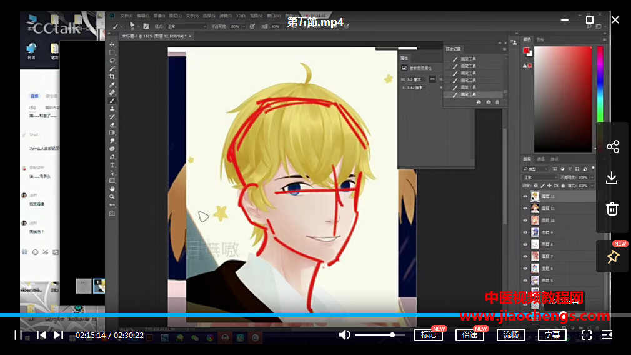The image size is (631, 355).
Task: Click the 倍速 playback speed button
Action: pyautogui.click(x=470, y=335)
